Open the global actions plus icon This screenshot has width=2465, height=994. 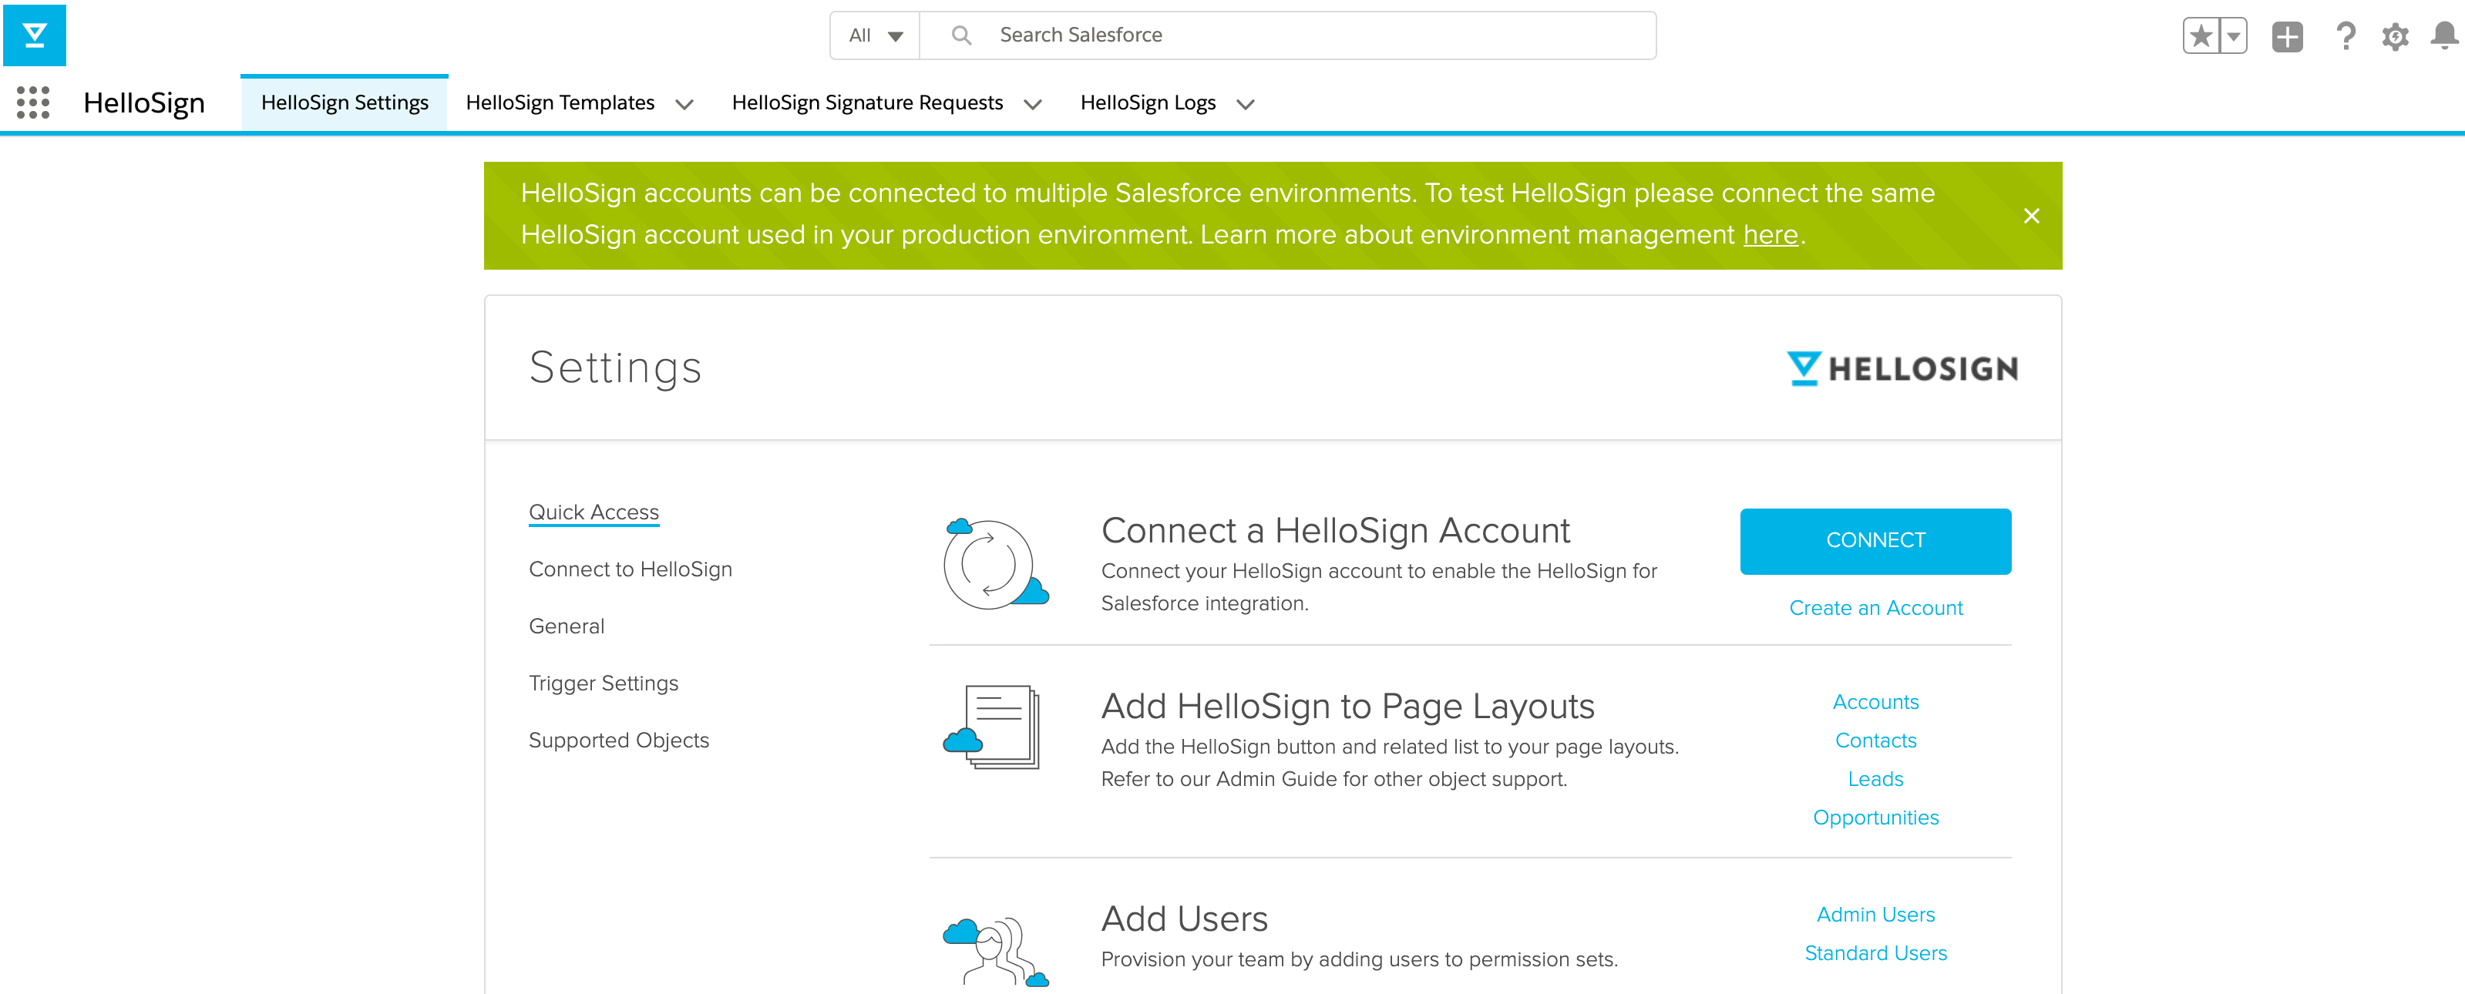(2287, 36)
